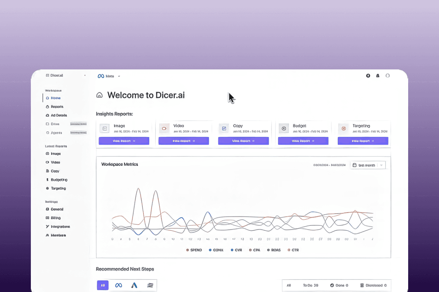The width and height of the screenshot is (439, 292).
Task: Click the Budget card's View Report button
Action: coord(300,141)
